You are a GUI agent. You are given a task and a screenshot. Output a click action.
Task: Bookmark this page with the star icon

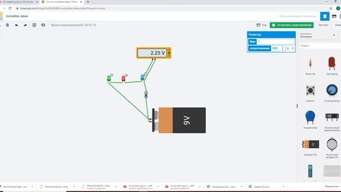point(331,9)
